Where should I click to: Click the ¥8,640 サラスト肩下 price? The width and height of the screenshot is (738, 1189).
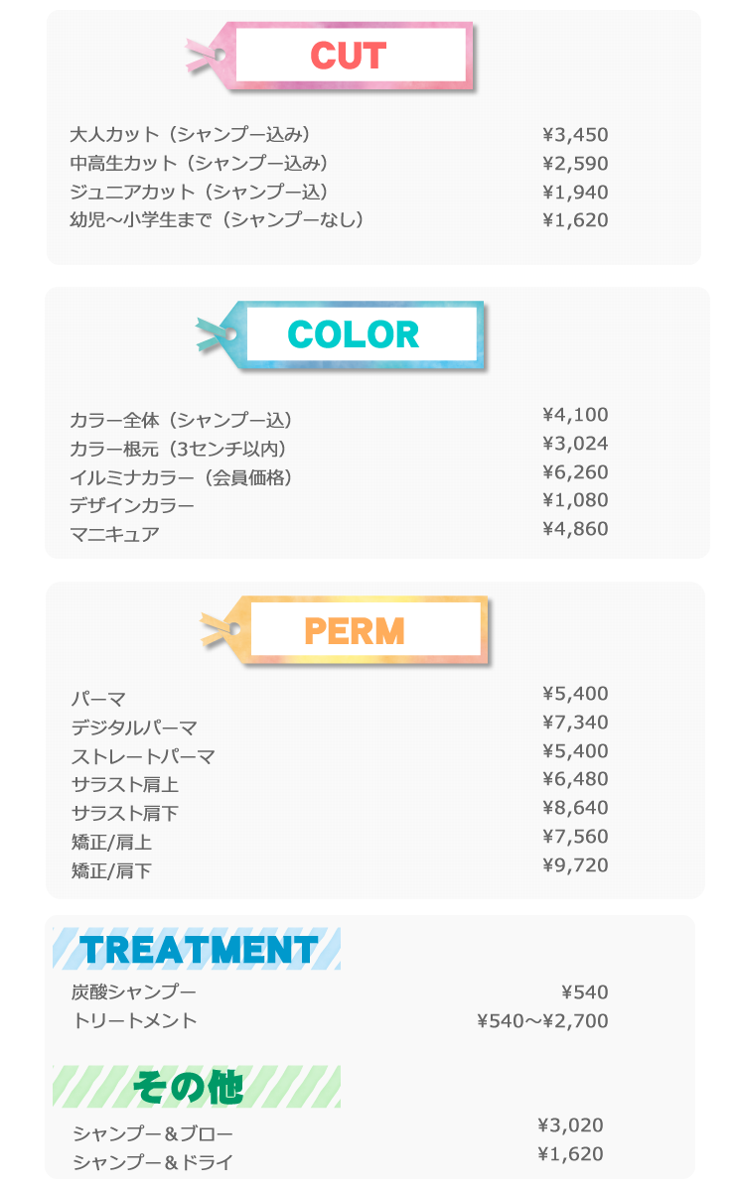[575, 808]
